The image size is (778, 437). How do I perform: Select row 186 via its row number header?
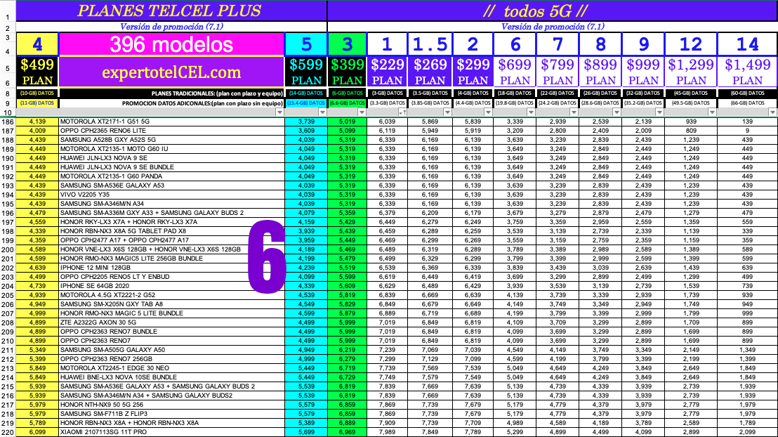(x=8, y=122)
